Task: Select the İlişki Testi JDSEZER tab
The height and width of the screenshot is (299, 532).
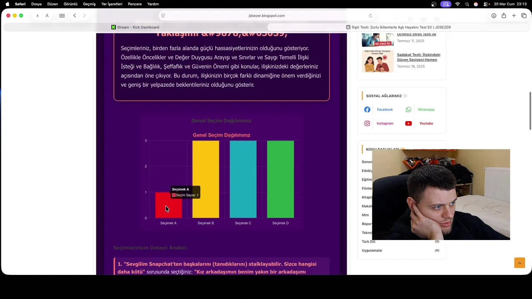Action: (398, 27)
